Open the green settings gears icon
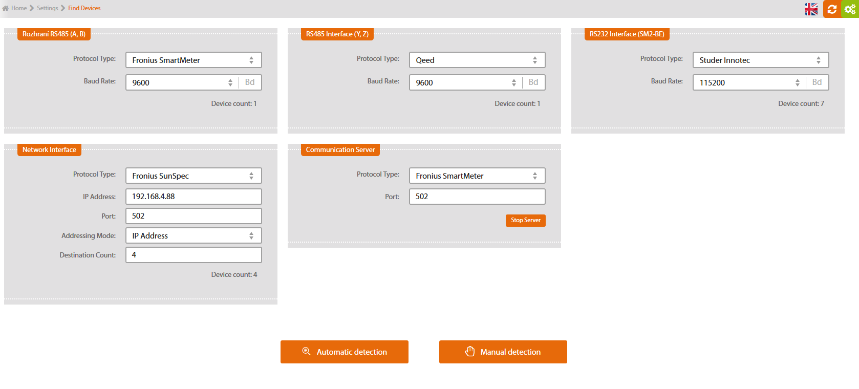Viewport: 859px width, 389px height. point(850,9)
